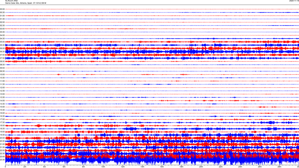Click the 10:30 time label
This screenshot has width=299, height=168.
(2, 78)
